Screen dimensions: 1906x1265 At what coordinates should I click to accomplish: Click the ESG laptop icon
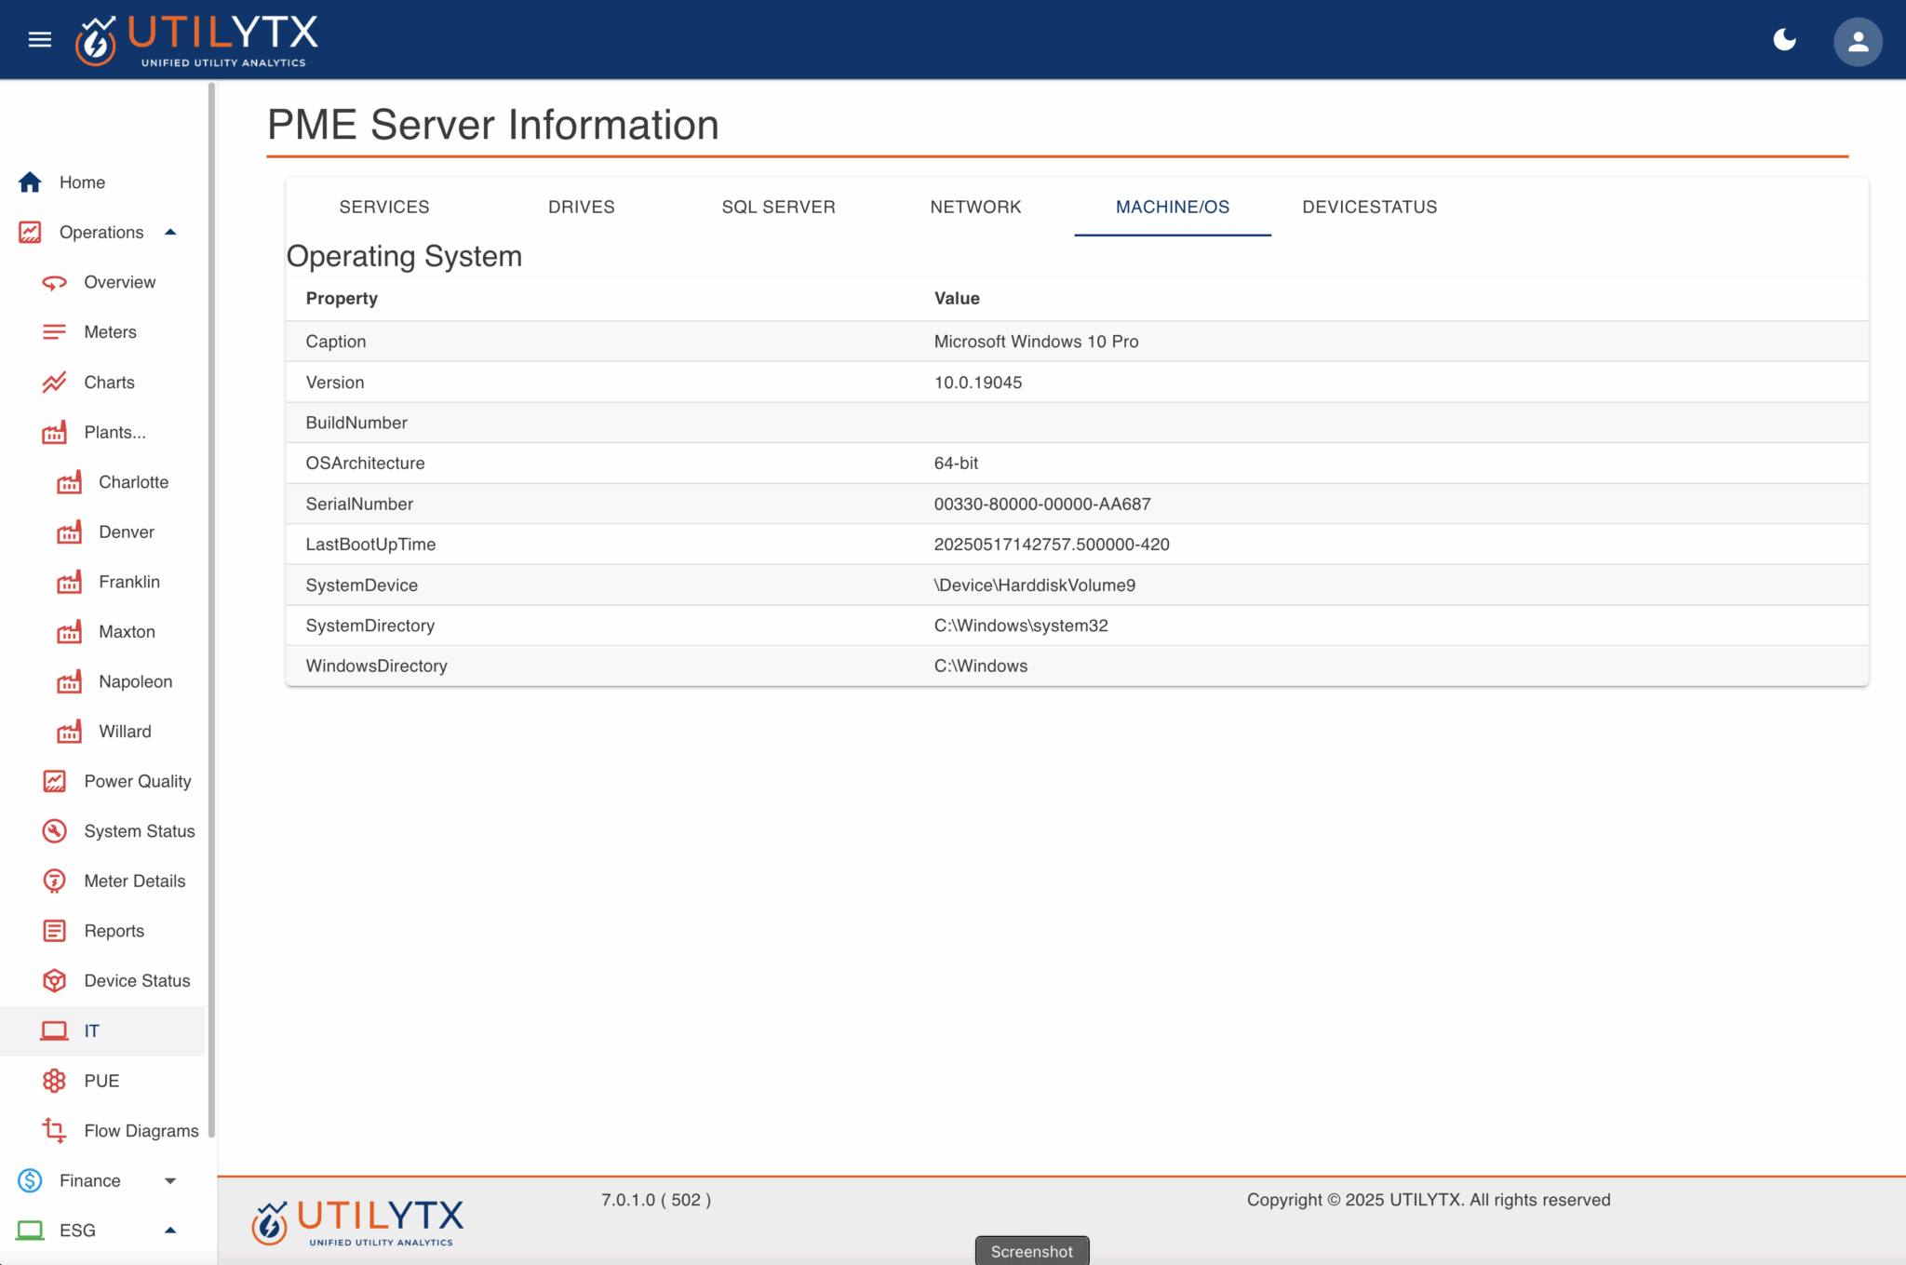[30, 1231]
